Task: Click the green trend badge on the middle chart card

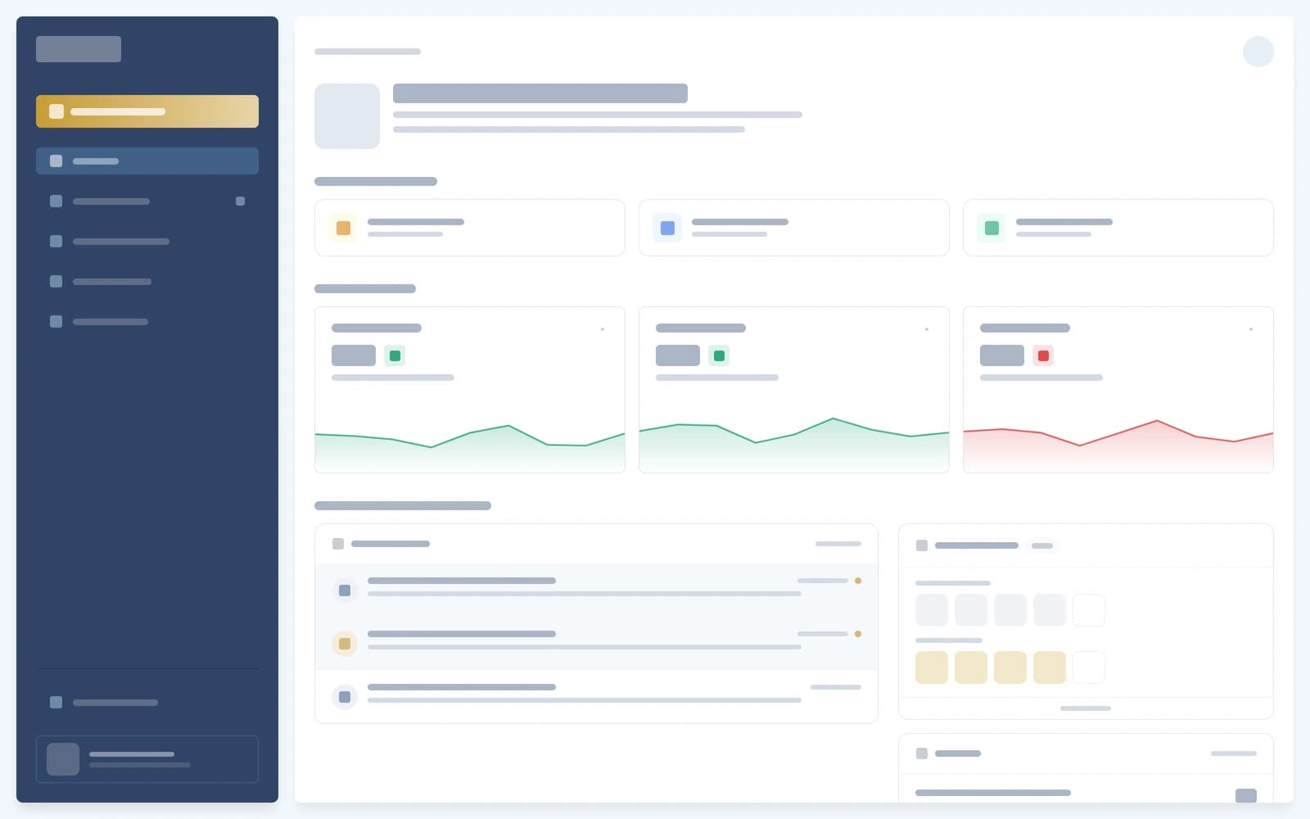Action: click(719, 355)
